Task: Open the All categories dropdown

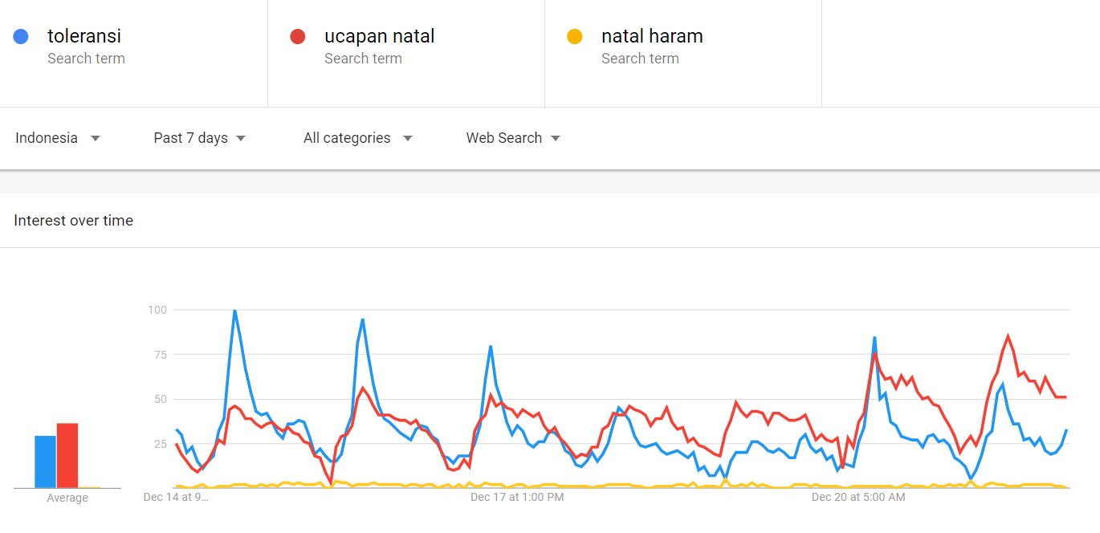Action: (357, 138)
